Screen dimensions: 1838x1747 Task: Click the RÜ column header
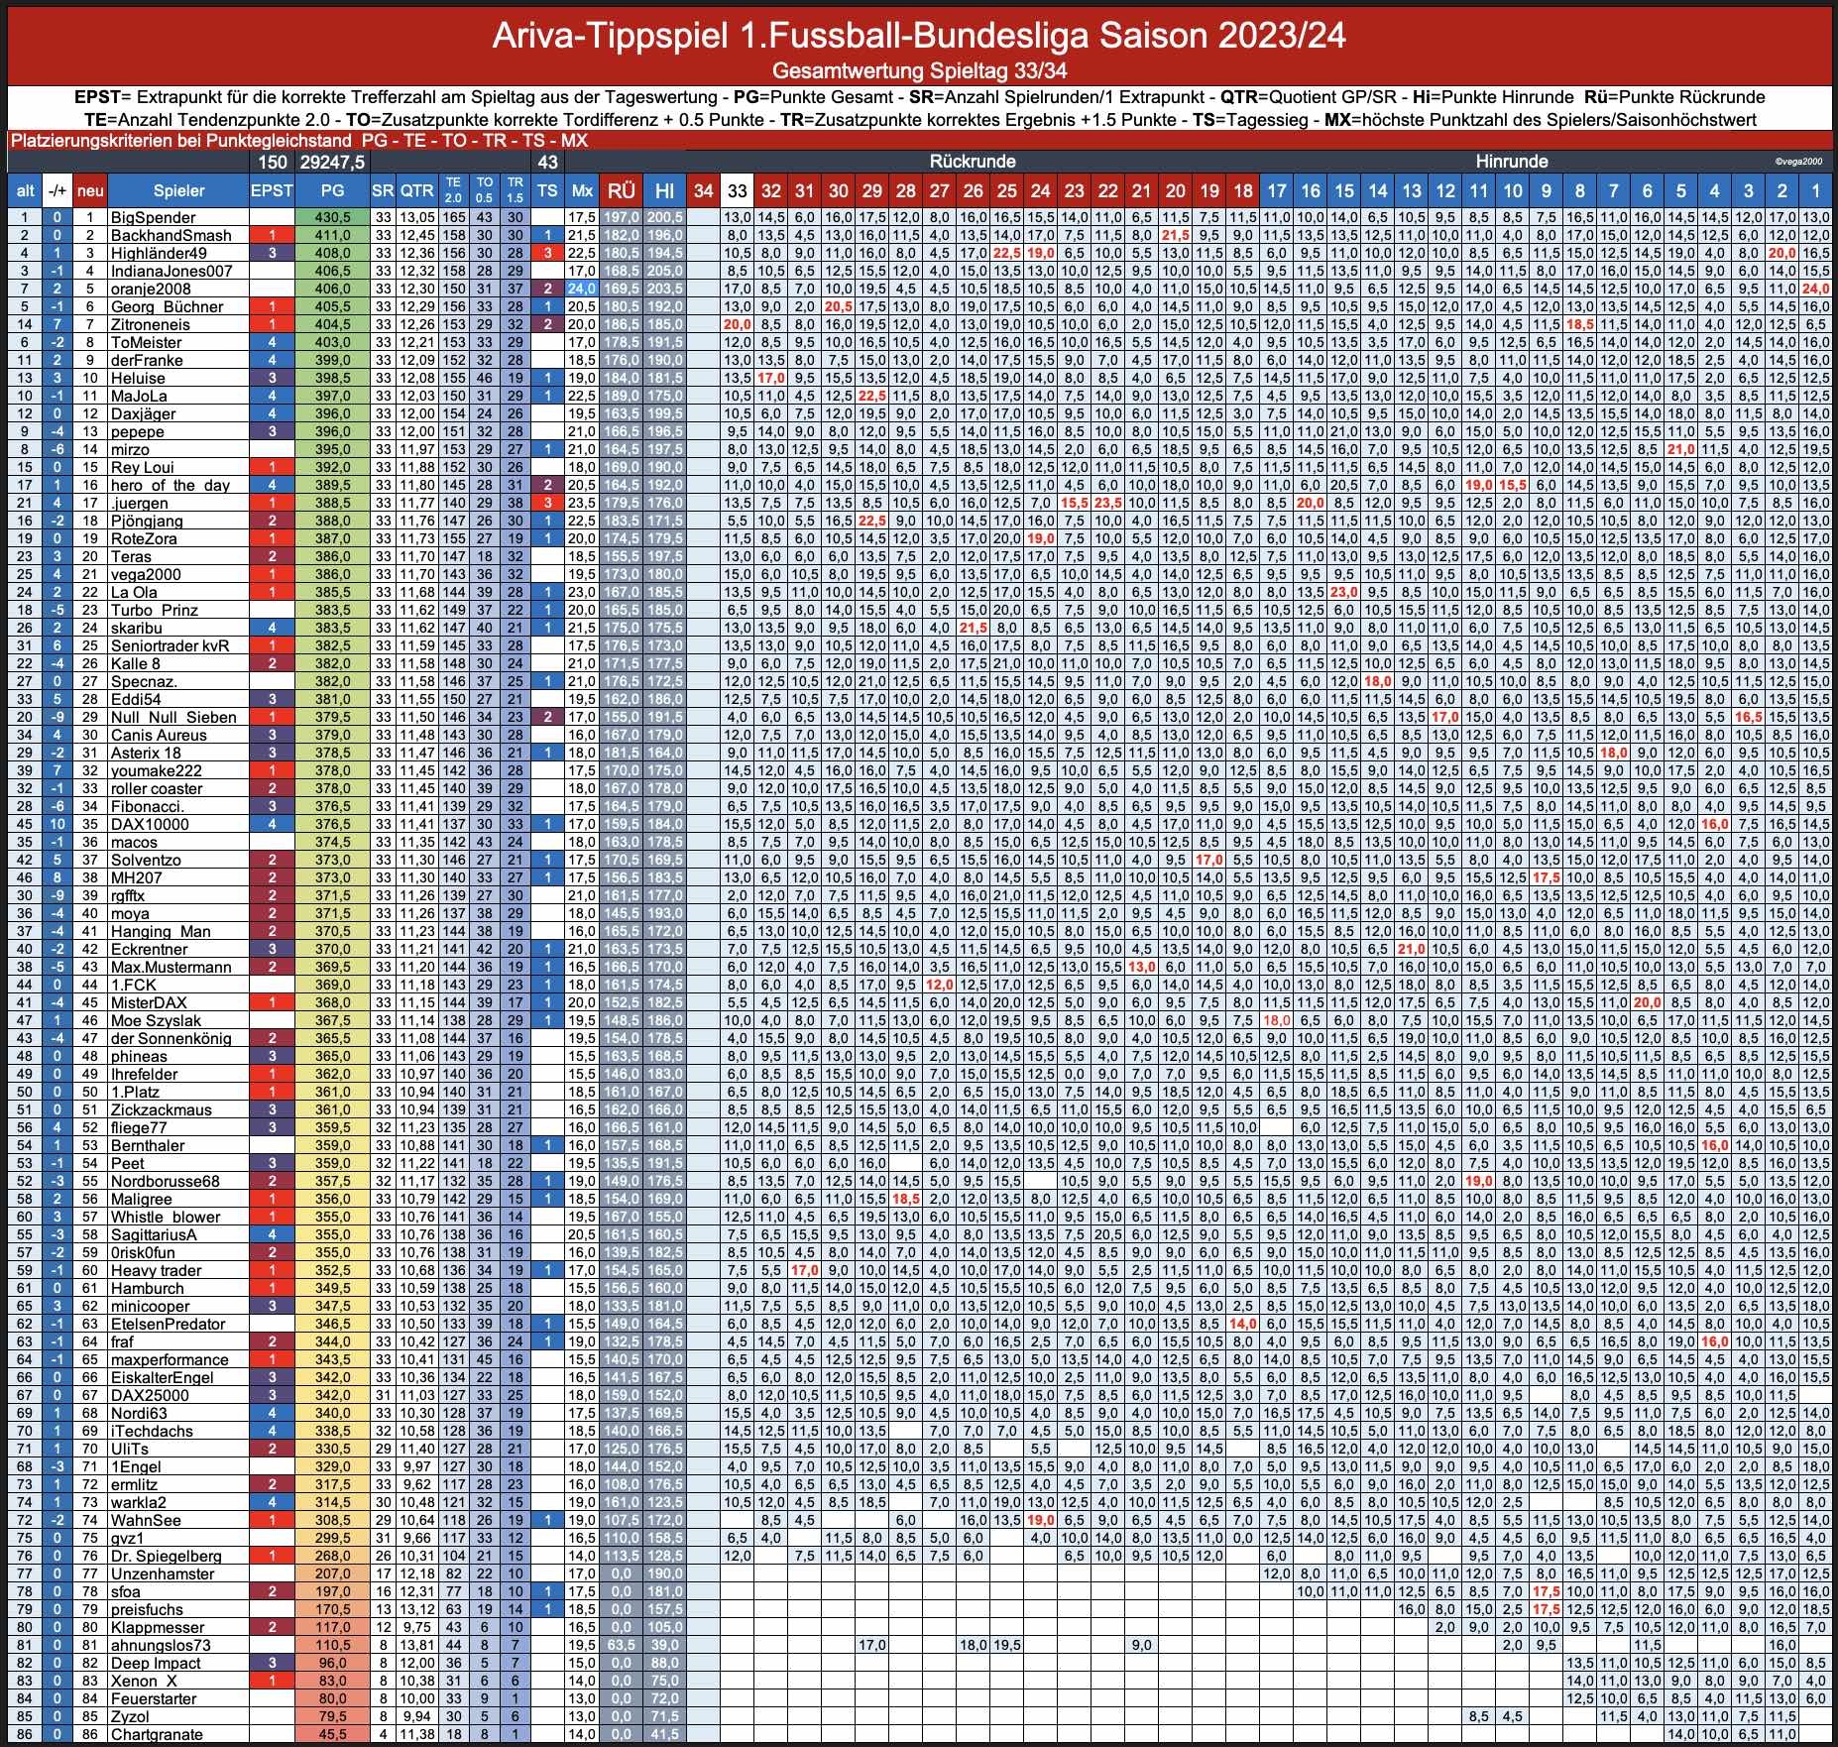(x=622, y=190)
